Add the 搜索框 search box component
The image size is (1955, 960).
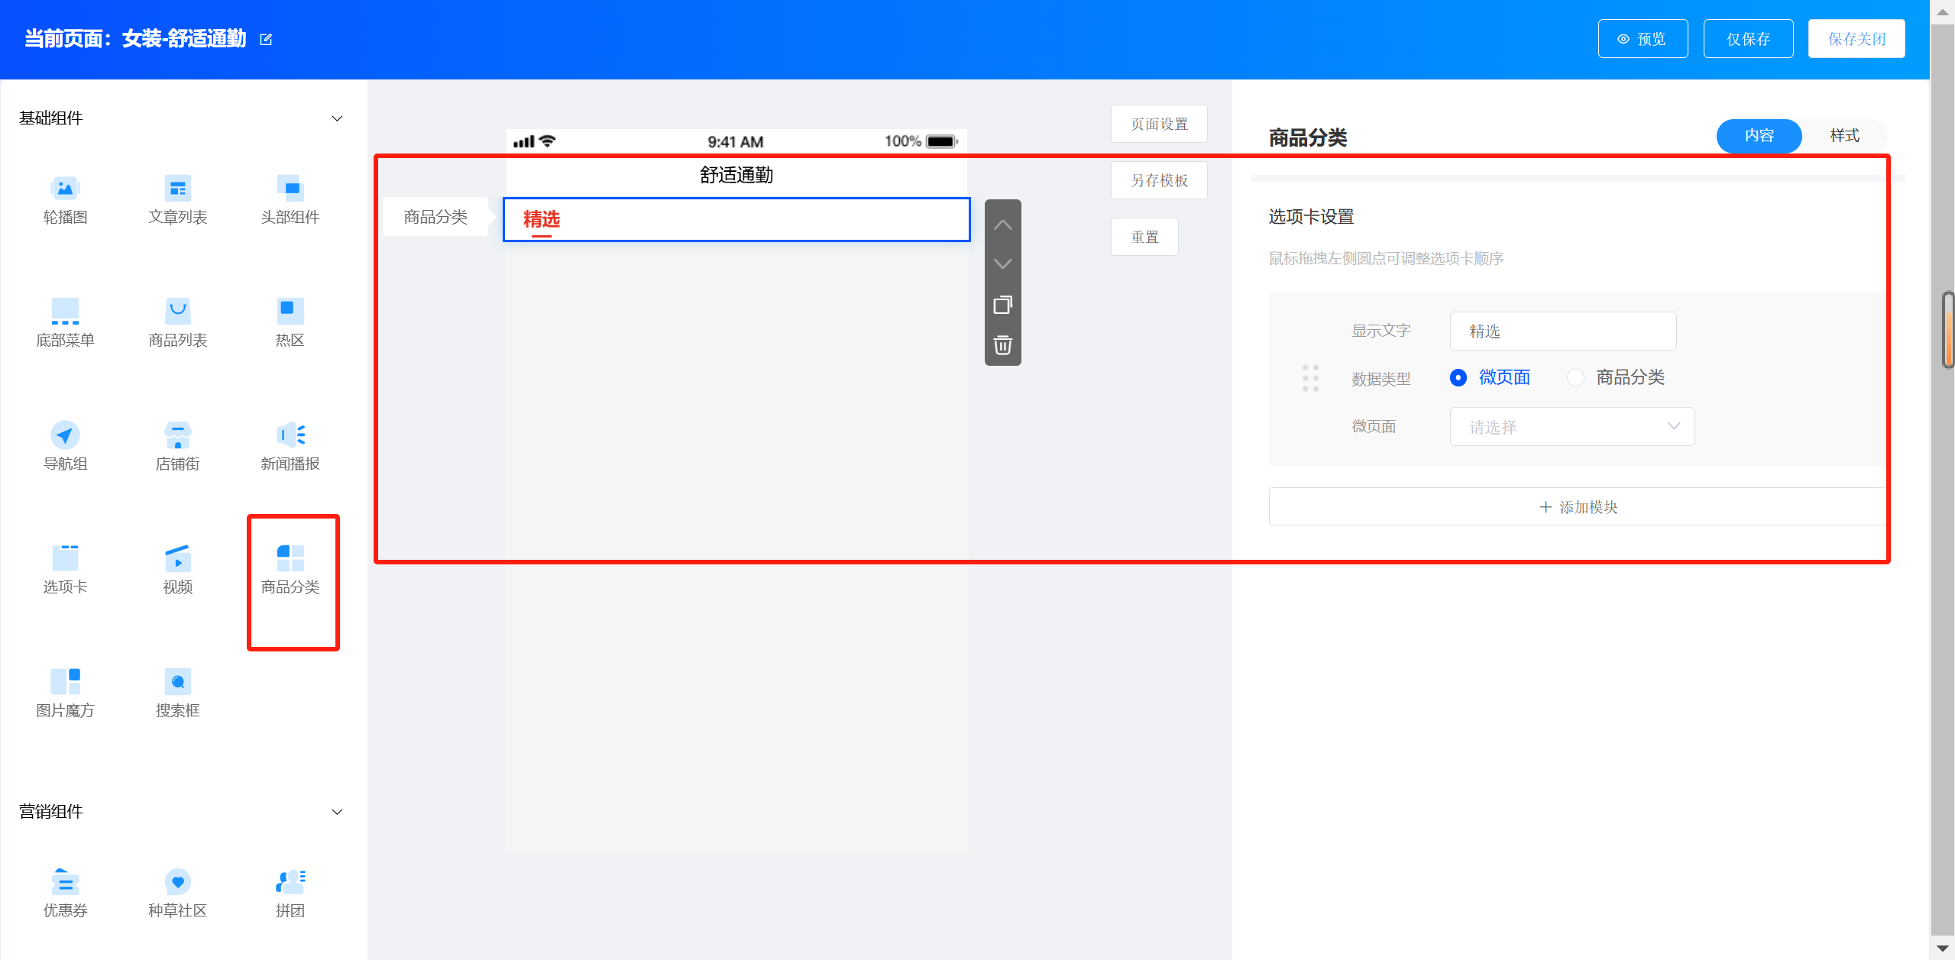pos(177,693)
